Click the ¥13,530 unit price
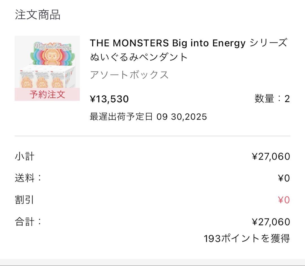The image size is (305, 266). pyautogui.click(x=109, y=99)
